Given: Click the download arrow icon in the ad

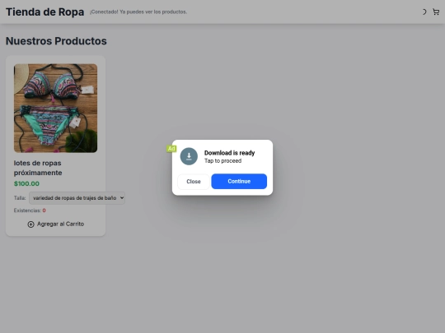Looking at the screenshot, I should point(189,156).
